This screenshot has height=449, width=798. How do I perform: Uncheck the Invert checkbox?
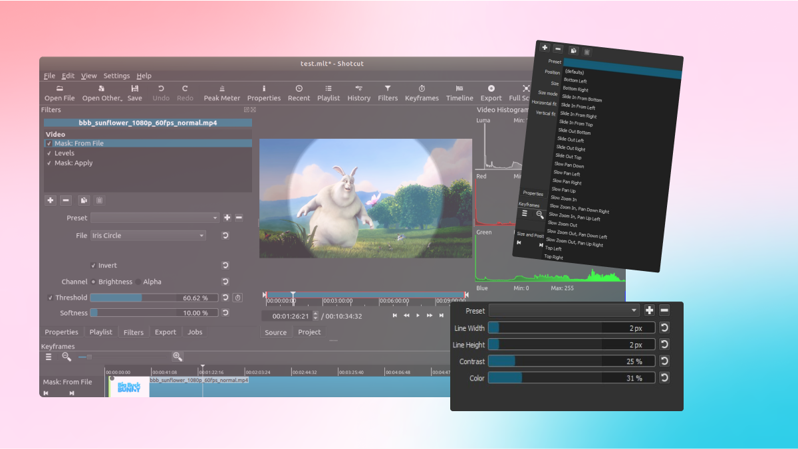pyautogui.click(x=93, y=266)
